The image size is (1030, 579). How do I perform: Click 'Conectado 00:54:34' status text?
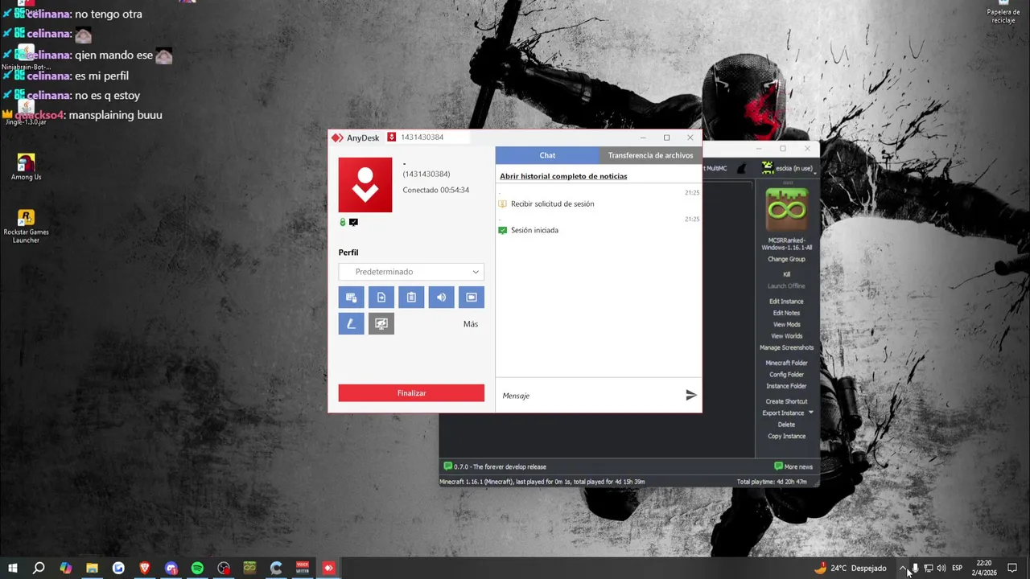pyautogui.click(x=436, y=191)
